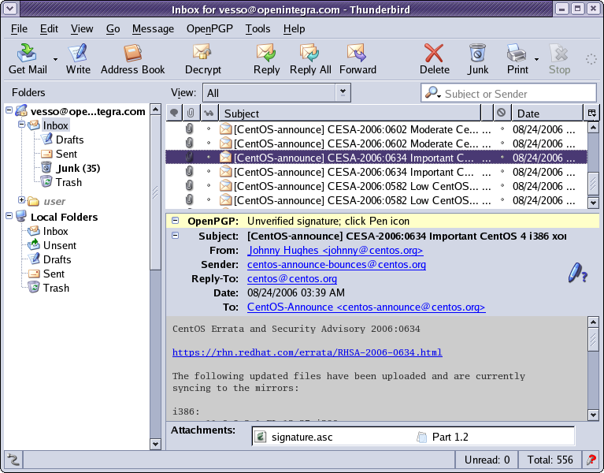The image size is (604, 473).
Task: Sort by attachment paperclip column header
Action: [x=191, y=113]
